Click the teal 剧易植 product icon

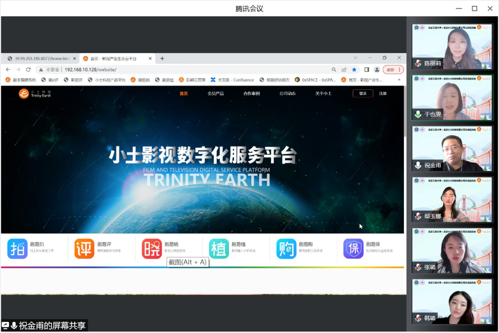(x=219, y=249)
